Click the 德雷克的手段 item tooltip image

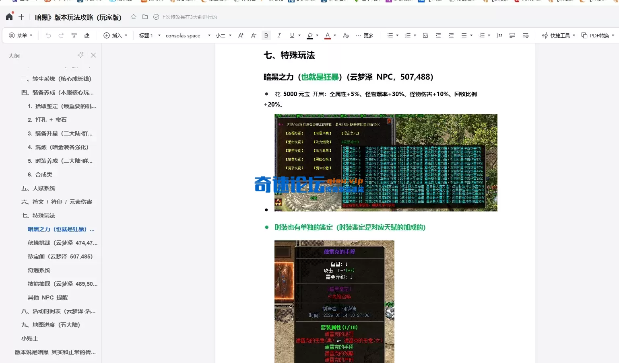(x=334, y=301)
